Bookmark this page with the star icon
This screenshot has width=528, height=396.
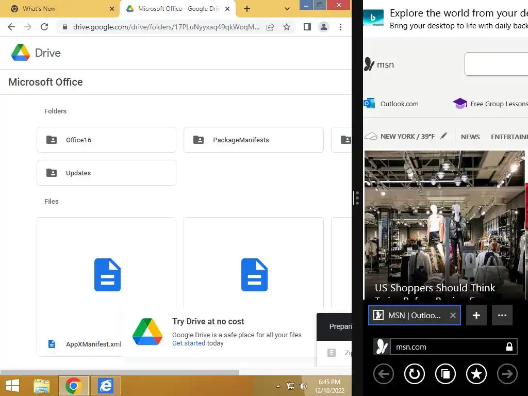(x=287, y=27)
